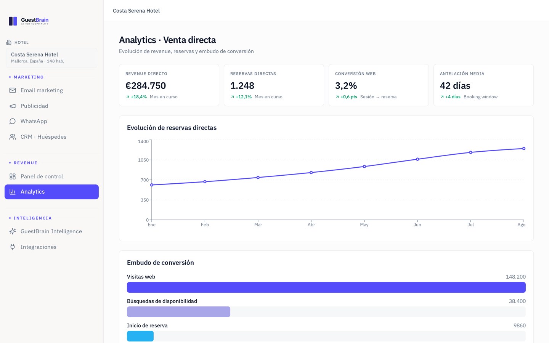This screenshot has width=549, height=343.
Task: Click the Integraciones plug icon
Action: (x=13, y=247)
